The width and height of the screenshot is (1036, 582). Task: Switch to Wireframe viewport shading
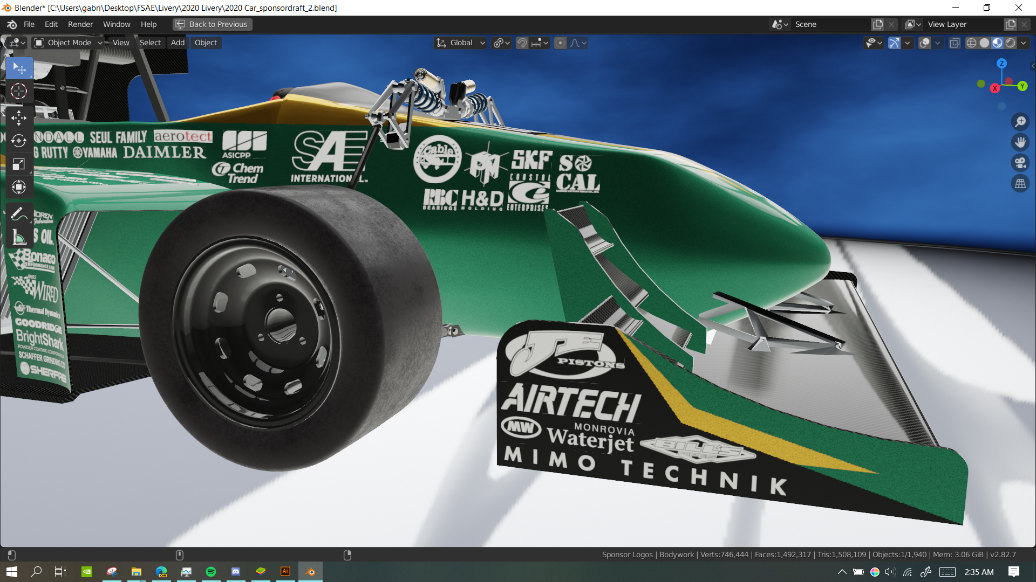click(971, 43)
